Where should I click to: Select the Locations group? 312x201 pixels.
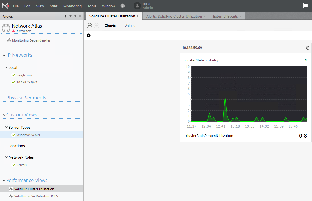(x=17, y=146)
